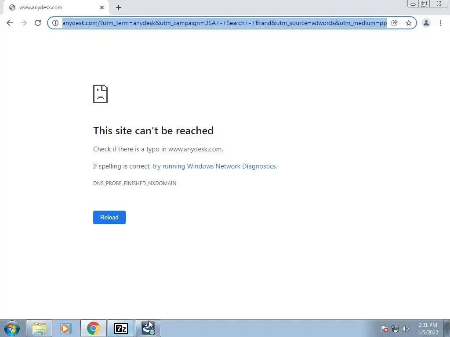The image size is (450, 337).
Task: Open try running Windows Network Diagnostics link
Action: 214,166
